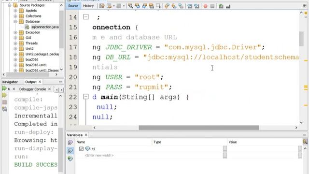Select the Collections package folder
The height and width of the screenshot is (174, 309).
click(33, 16)
